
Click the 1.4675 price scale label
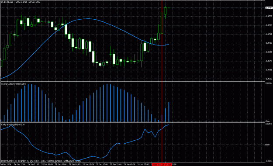(x=269, y=61)
